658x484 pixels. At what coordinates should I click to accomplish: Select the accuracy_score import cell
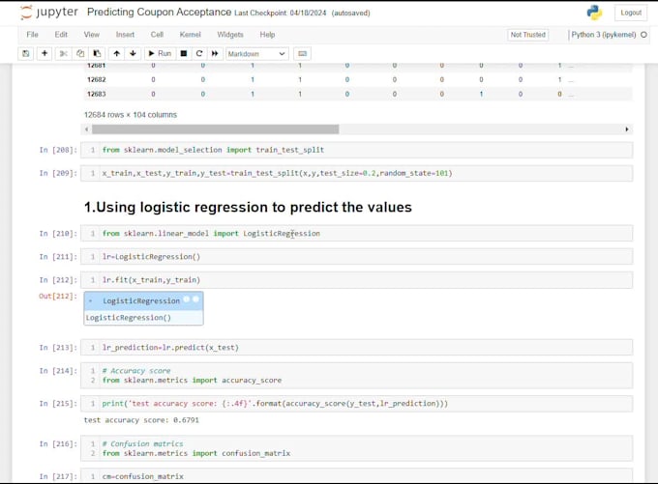[356, 376]
